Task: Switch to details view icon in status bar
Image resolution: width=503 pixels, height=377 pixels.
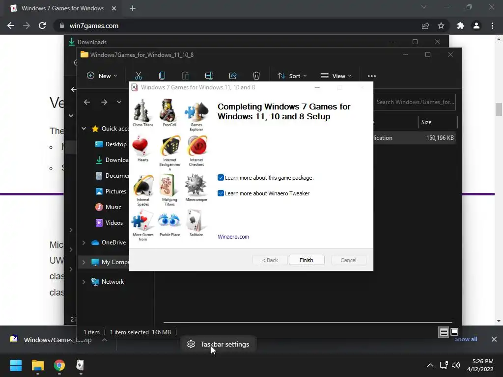Action: [444, 332]
